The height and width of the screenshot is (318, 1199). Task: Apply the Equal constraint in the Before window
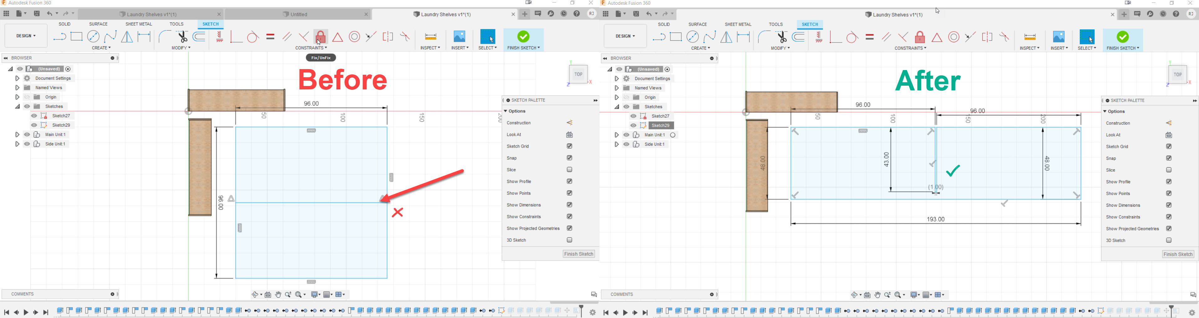coord(270,37)
